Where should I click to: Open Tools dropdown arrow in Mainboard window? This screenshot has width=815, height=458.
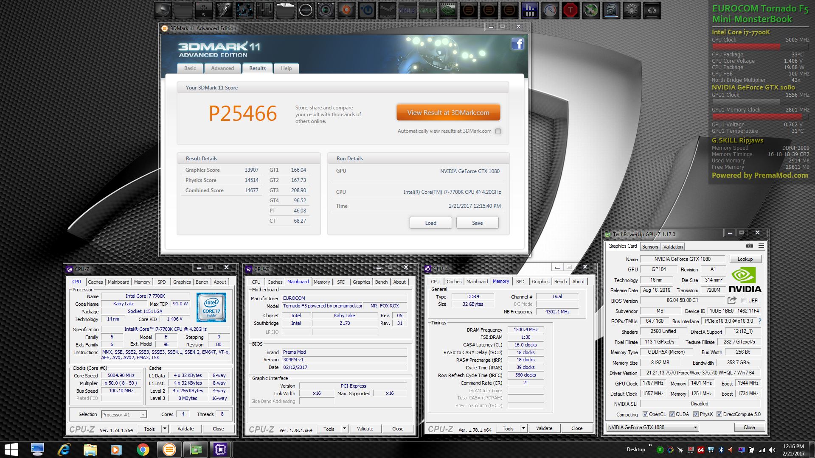pyautogui.click(x=344, y=429)
